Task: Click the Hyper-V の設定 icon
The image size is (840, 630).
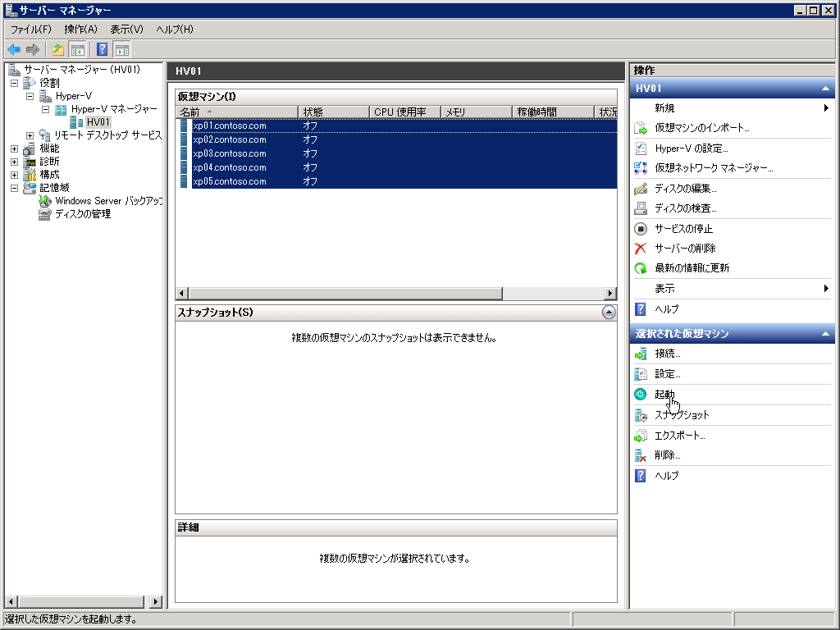Action: [641, 148]
